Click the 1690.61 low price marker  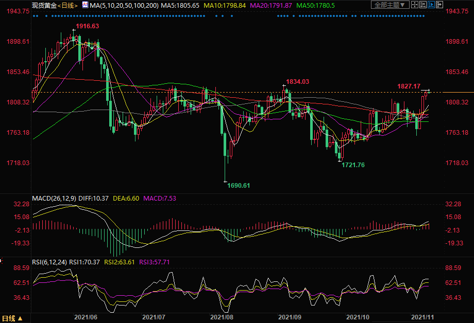239,186
